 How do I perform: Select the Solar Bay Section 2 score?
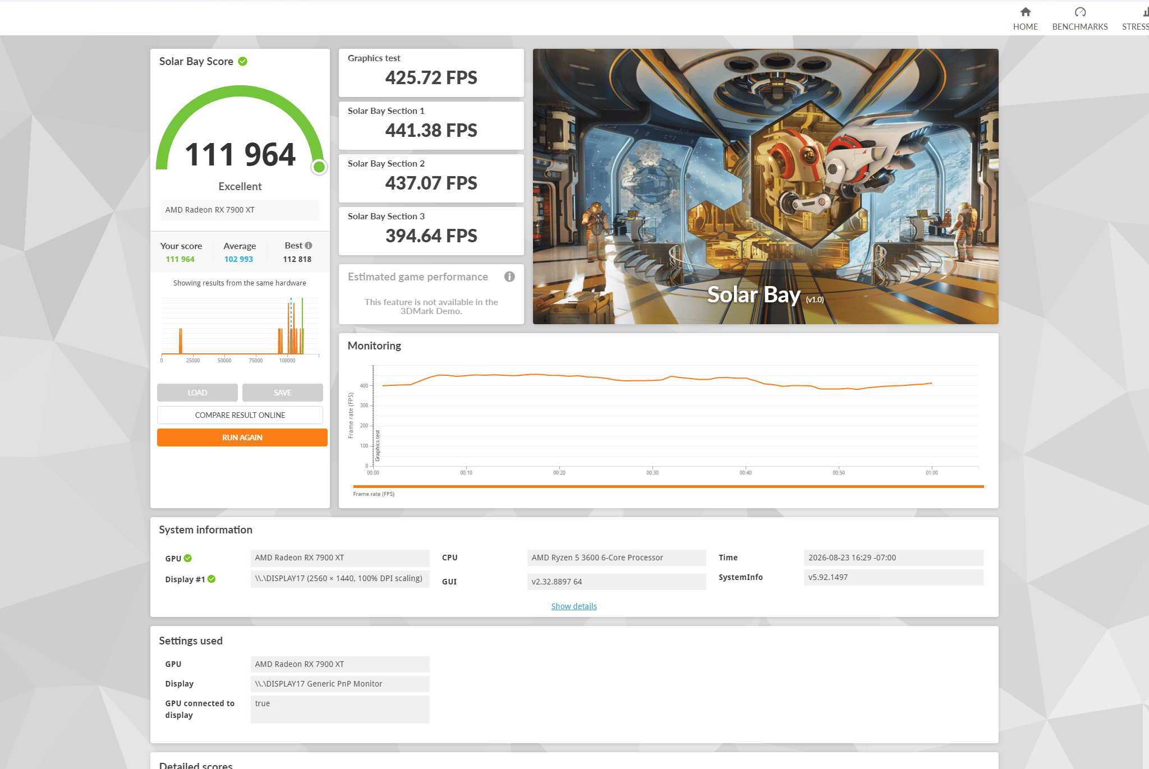click(x=431, y=178)
